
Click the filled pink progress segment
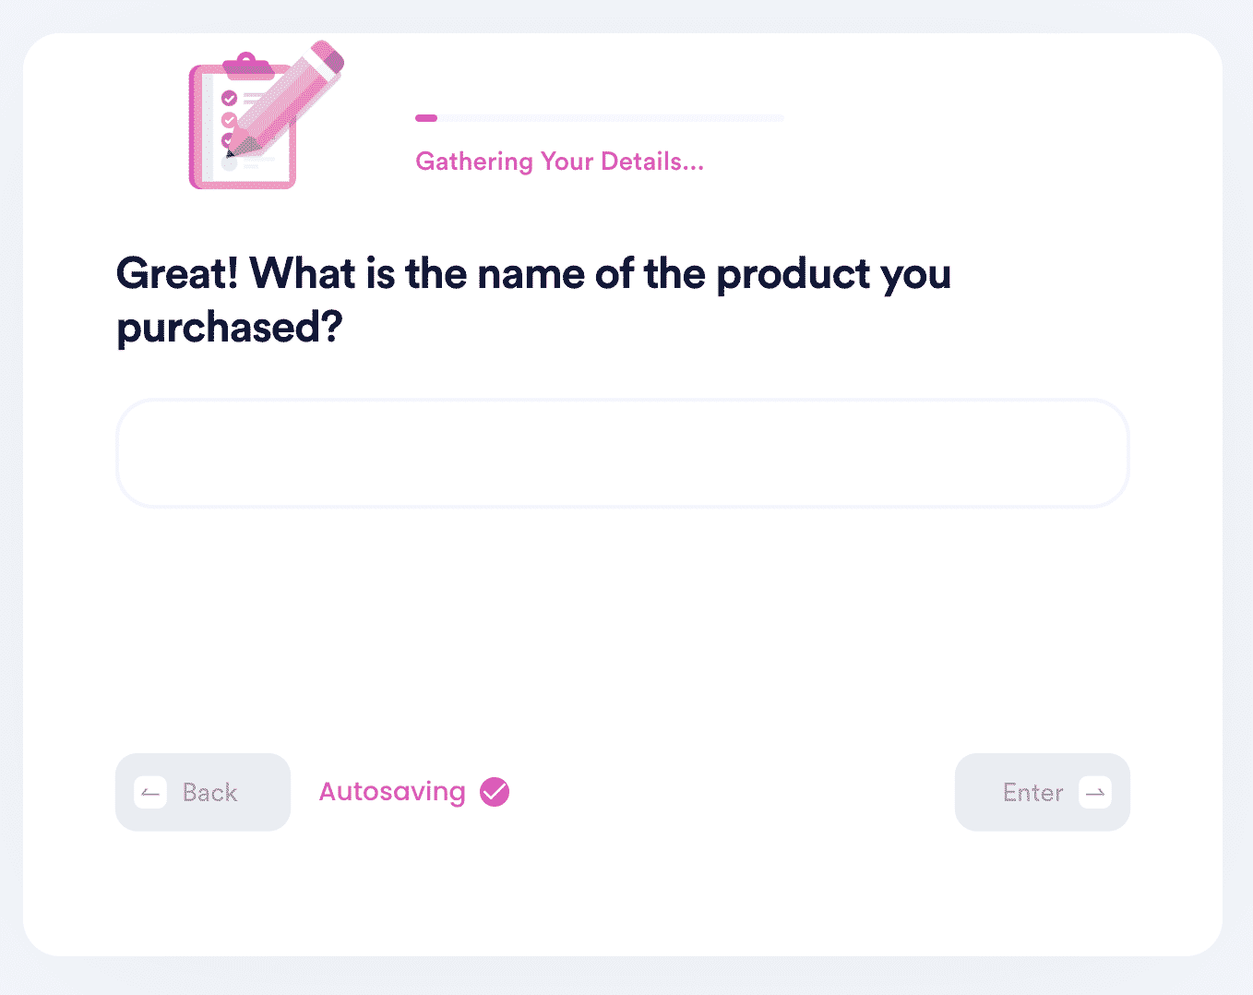pyautogui.click(x=426, y=118)
